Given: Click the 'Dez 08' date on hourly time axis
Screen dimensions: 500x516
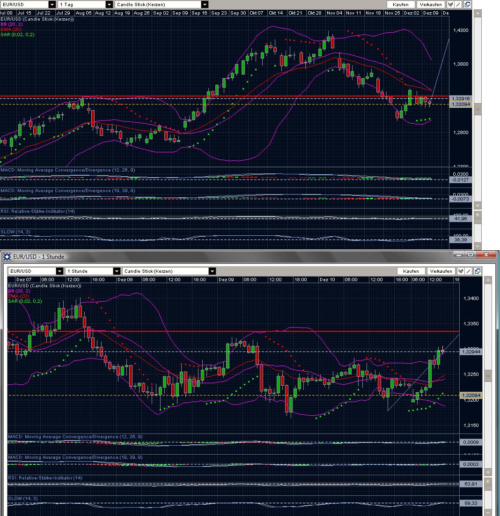Looking at the screenshot, I should [125, 280].
